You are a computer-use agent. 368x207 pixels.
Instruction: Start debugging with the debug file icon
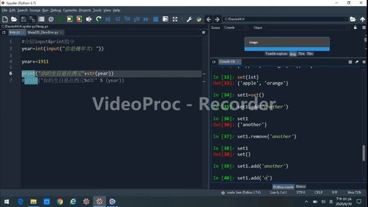(x=108, y=19)
